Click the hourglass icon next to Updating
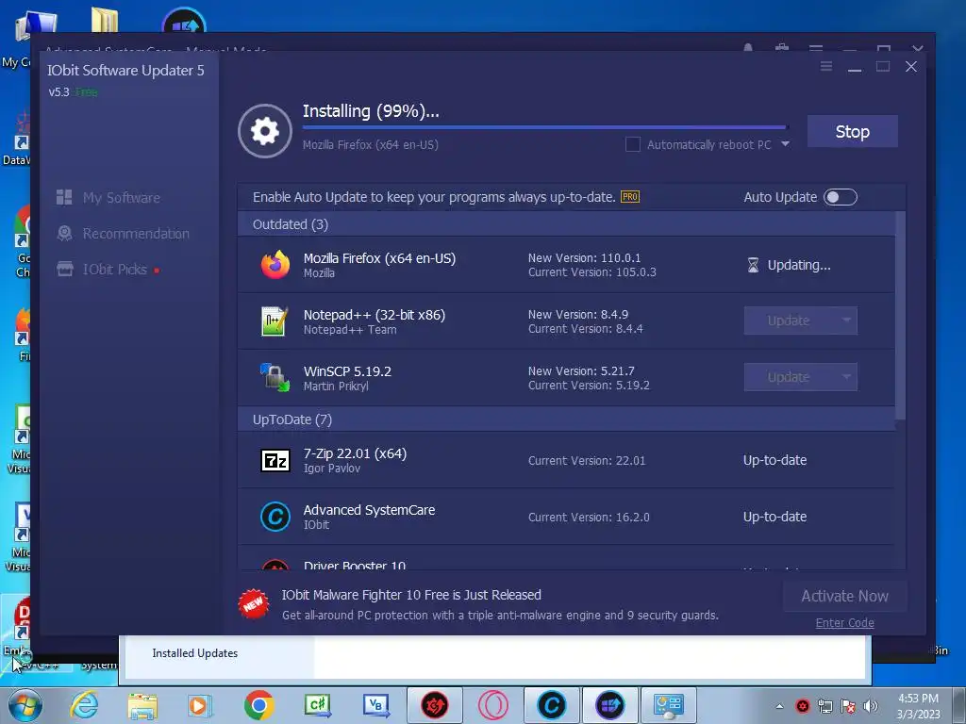Screen dimensions: 966x724 click(x=753, y=265)
